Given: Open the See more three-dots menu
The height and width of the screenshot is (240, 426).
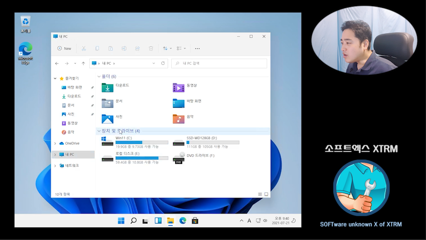Looking at the screenshot, I should pyautogui.click(x=197, y=49).
